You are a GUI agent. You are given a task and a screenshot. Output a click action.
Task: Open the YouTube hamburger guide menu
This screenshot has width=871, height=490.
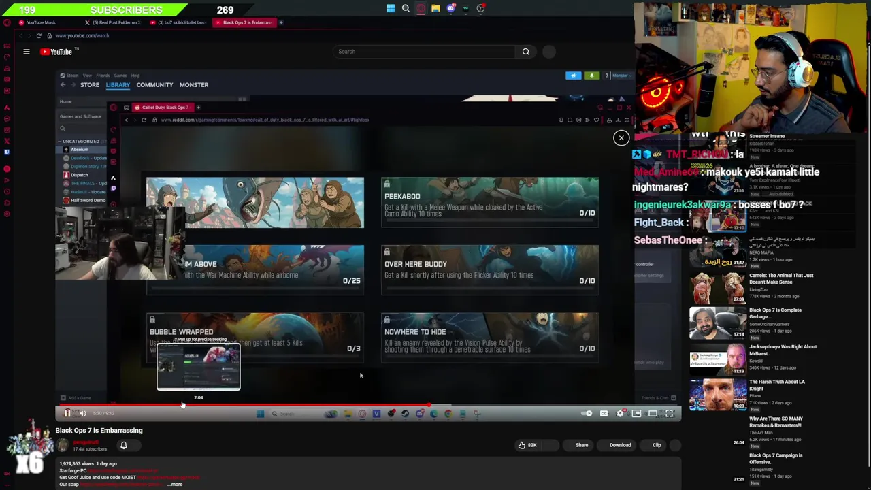tap(27, 52)
